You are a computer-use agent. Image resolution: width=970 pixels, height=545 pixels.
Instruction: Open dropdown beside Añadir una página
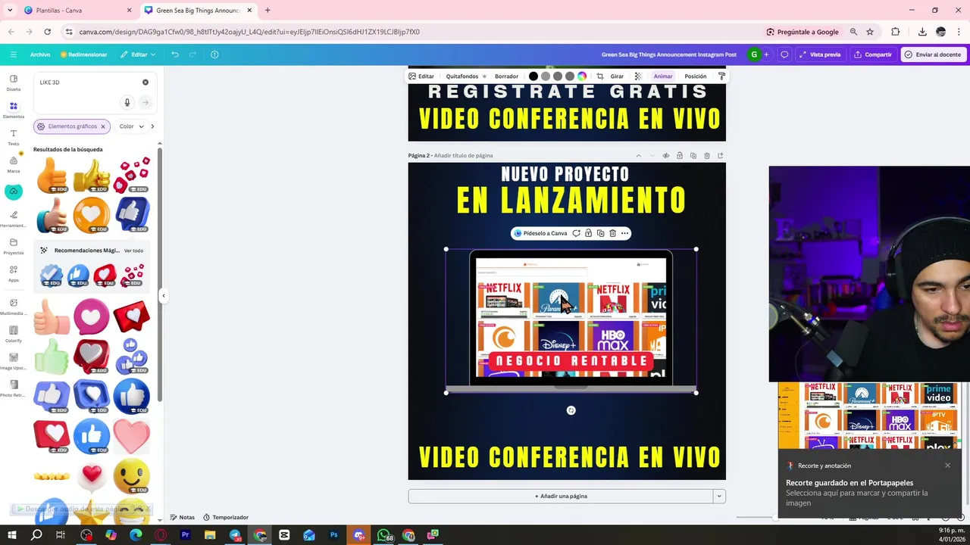pos(719,497)
